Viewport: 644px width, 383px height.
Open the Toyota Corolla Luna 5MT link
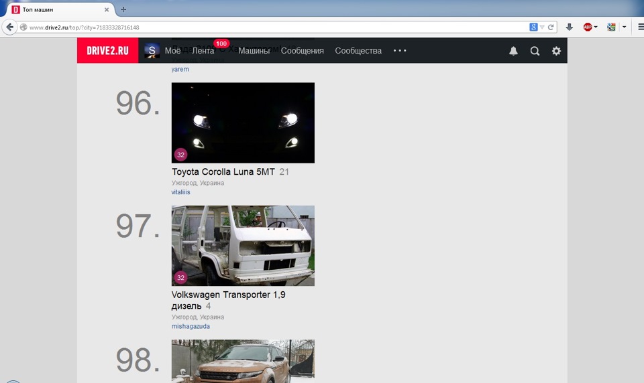click(x=223, y=172)
